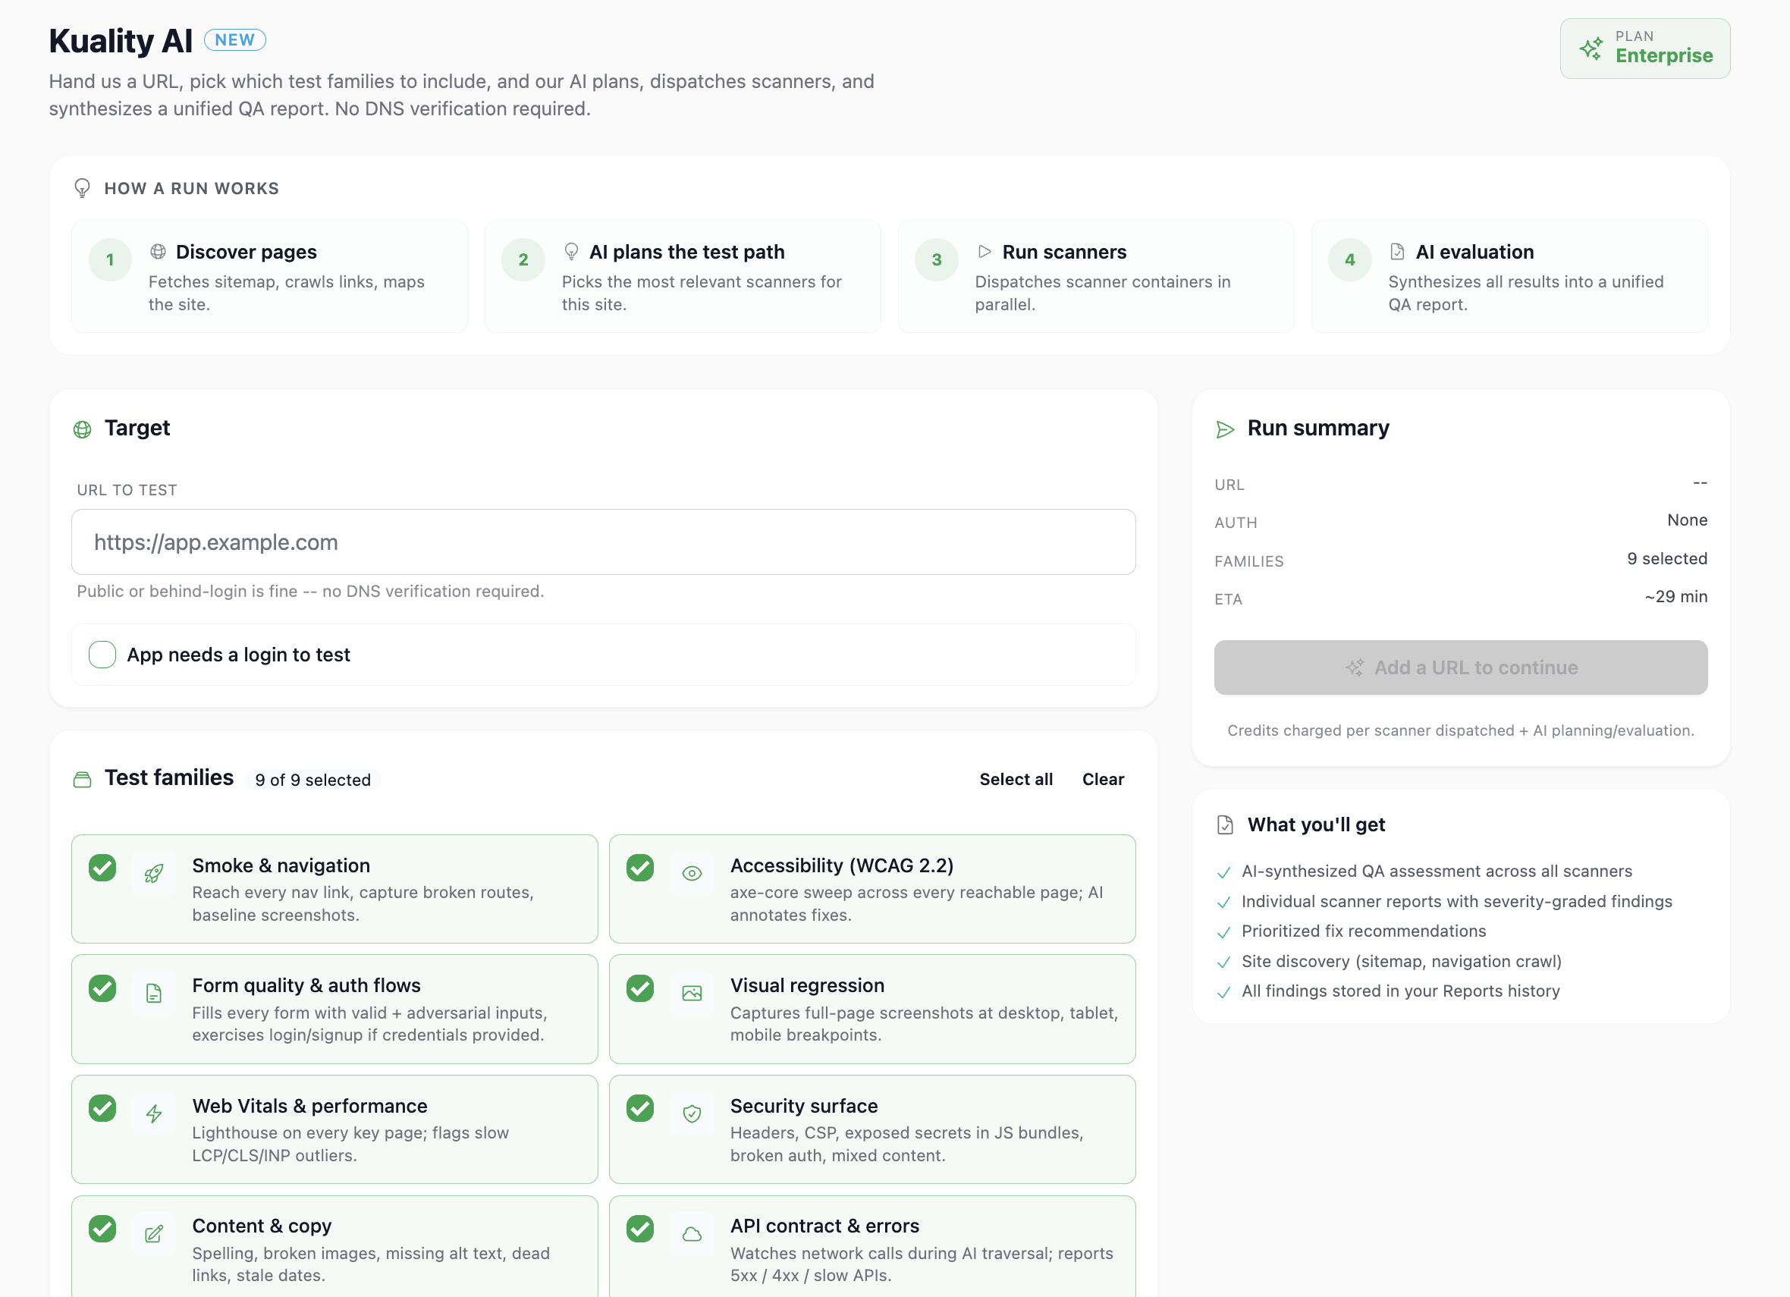Image resolution: width=1790 pixels, height=1297 pixels.
Task: Uncheck Form quality & auth flows family
Action: [102, 988]
